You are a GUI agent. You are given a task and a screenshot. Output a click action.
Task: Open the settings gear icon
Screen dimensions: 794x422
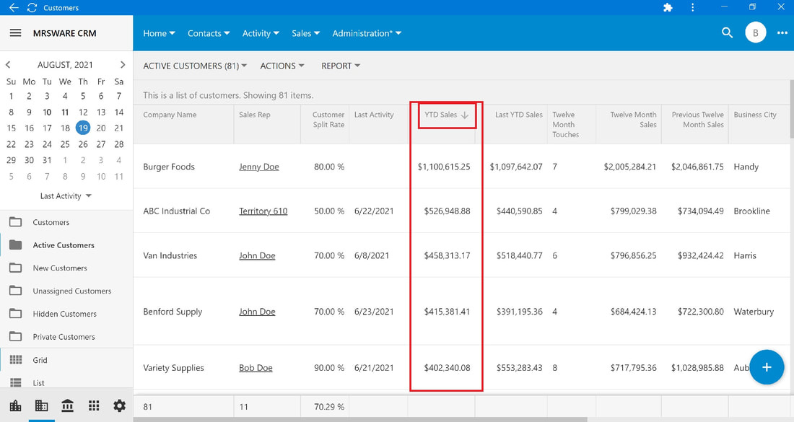120,405
